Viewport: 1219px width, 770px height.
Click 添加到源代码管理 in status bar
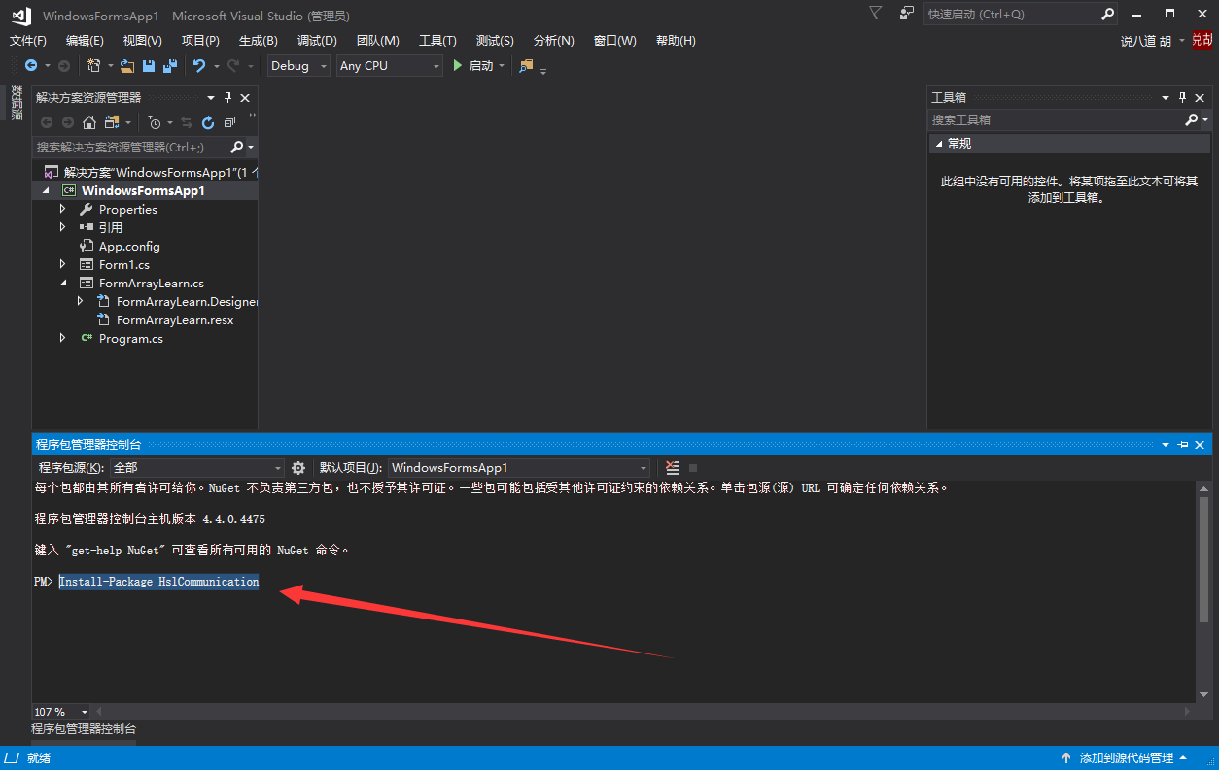click(x=1126, y=757)
